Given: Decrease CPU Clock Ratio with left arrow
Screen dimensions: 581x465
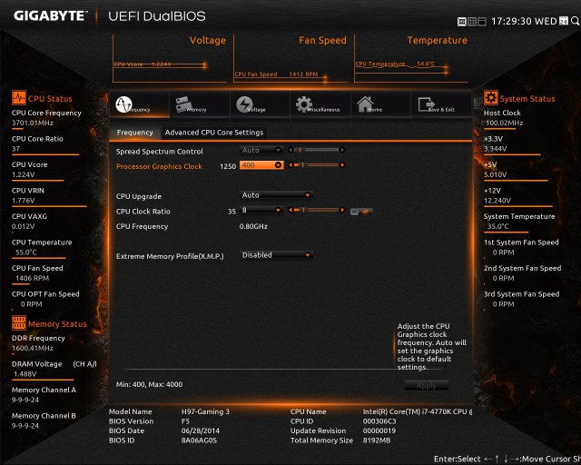Looking at the screenshot, I should (x=290, y=210).
